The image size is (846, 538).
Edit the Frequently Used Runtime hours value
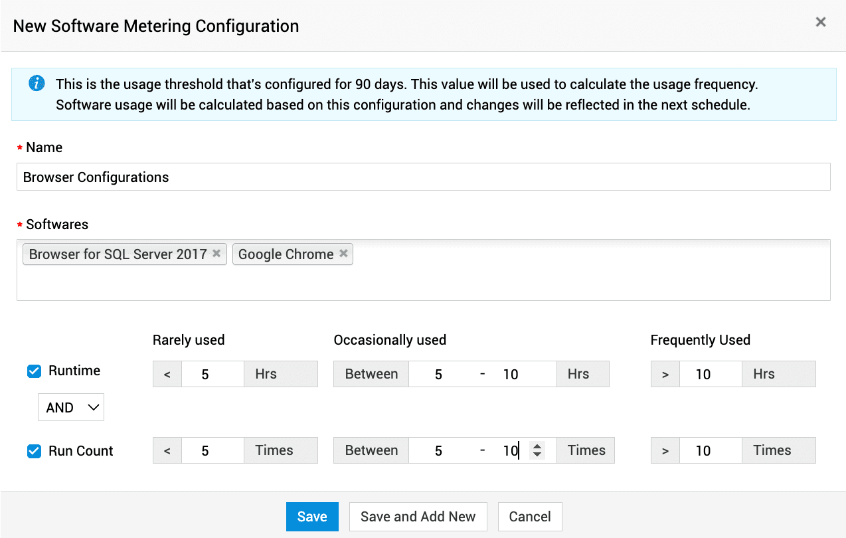point(710,375)
